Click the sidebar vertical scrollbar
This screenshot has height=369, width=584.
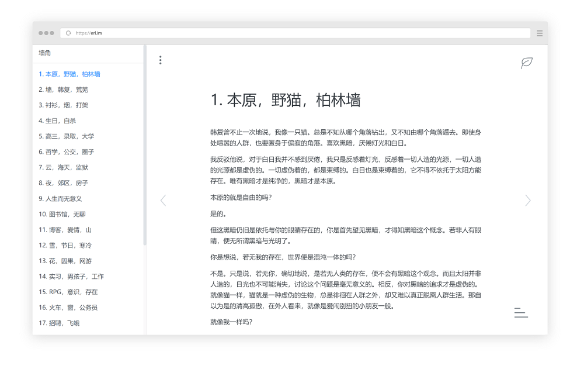click(144, 146)
